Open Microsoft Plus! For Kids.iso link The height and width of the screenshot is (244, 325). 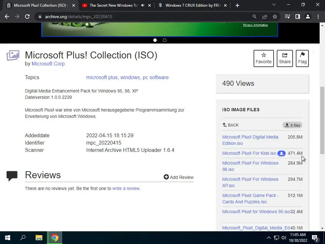(x=249, y=153)
